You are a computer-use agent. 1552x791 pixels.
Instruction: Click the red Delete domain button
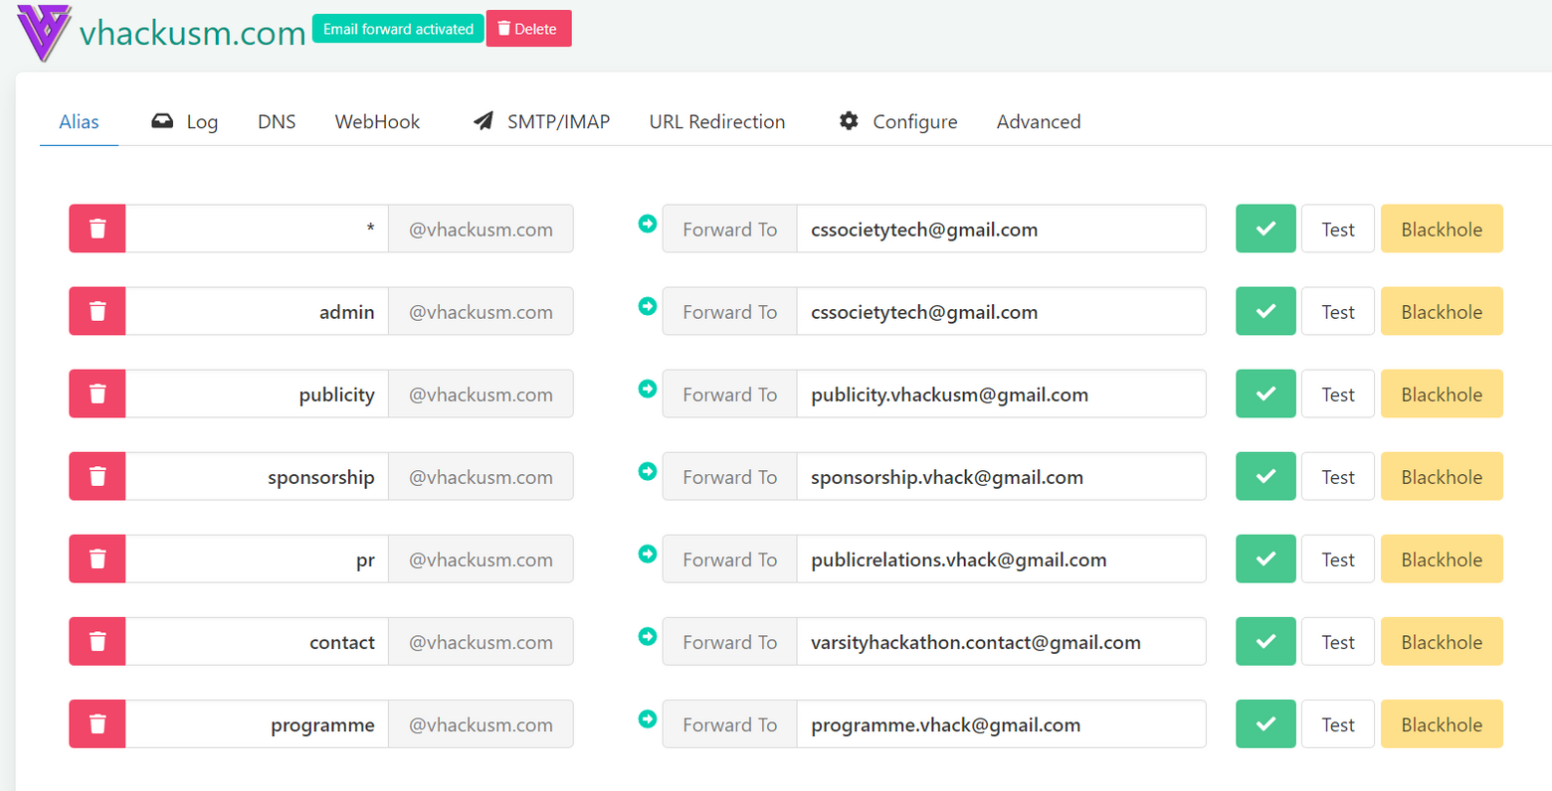coord(528,29)
